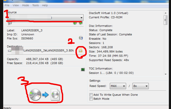
Task: Click the disc-to-image Read button
Action: pos(45,95)
